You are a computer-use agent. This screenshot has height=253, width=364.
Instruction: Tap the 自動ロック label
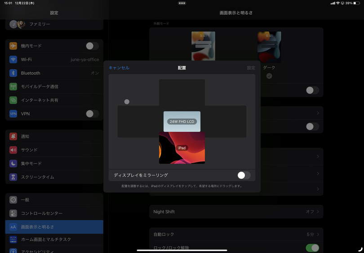pos(164,234)
